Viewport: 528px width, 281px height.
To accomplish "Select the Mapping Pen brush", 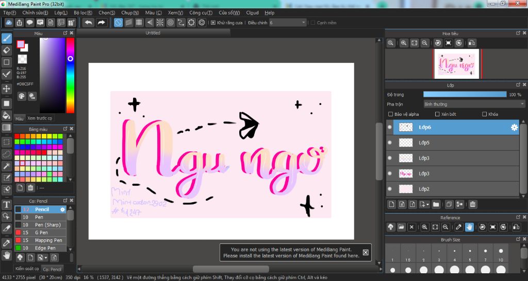I will point(40,240).
